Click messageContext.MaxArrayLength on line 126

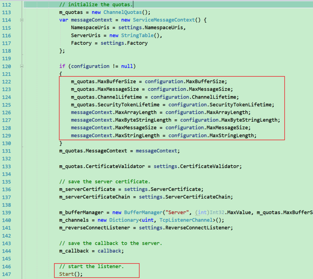(x=114, y=113)
